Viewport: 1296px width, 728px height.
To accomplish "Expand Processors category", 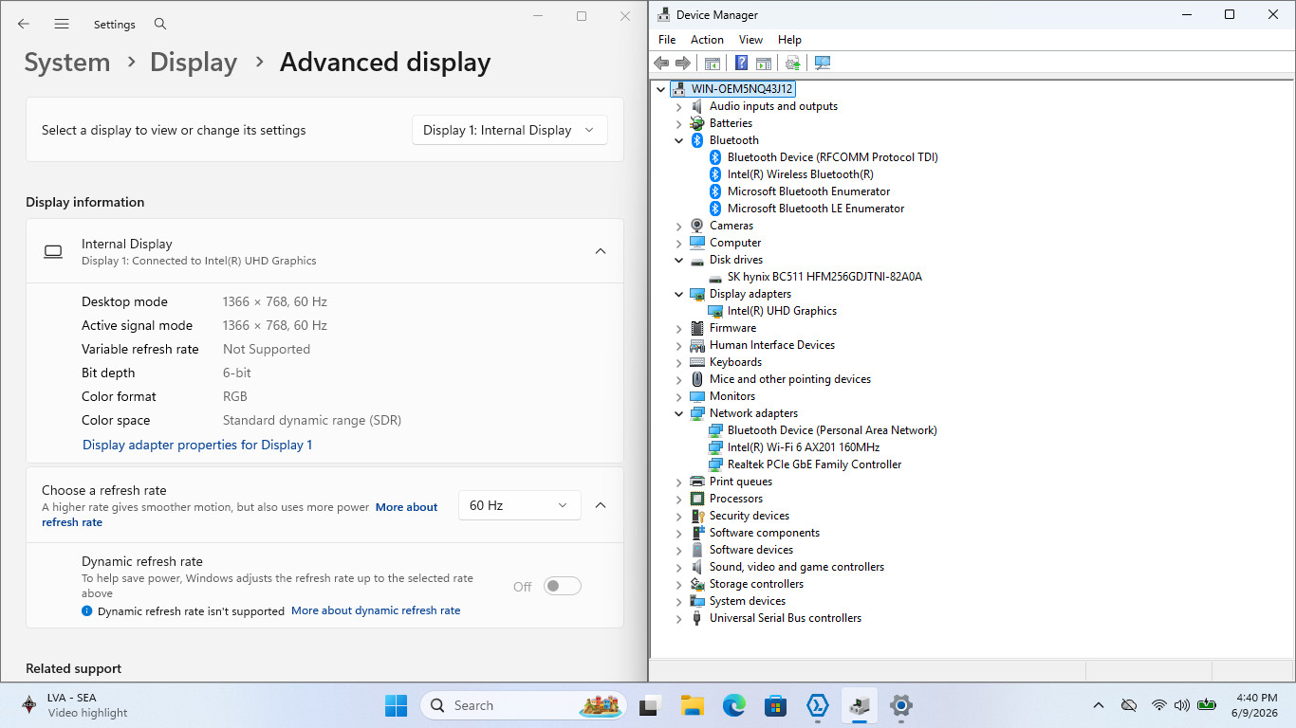I will pos(679,499).
